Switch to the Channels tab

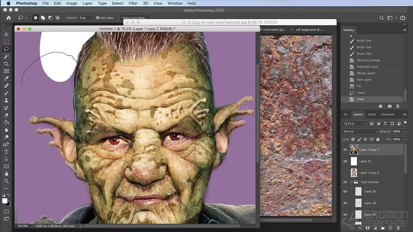388,114
